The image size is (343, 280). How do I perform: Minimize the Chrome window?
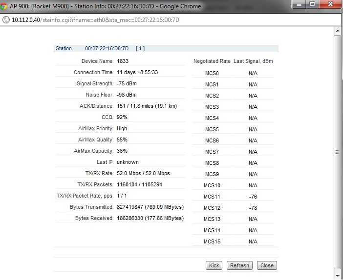(299, 4)
